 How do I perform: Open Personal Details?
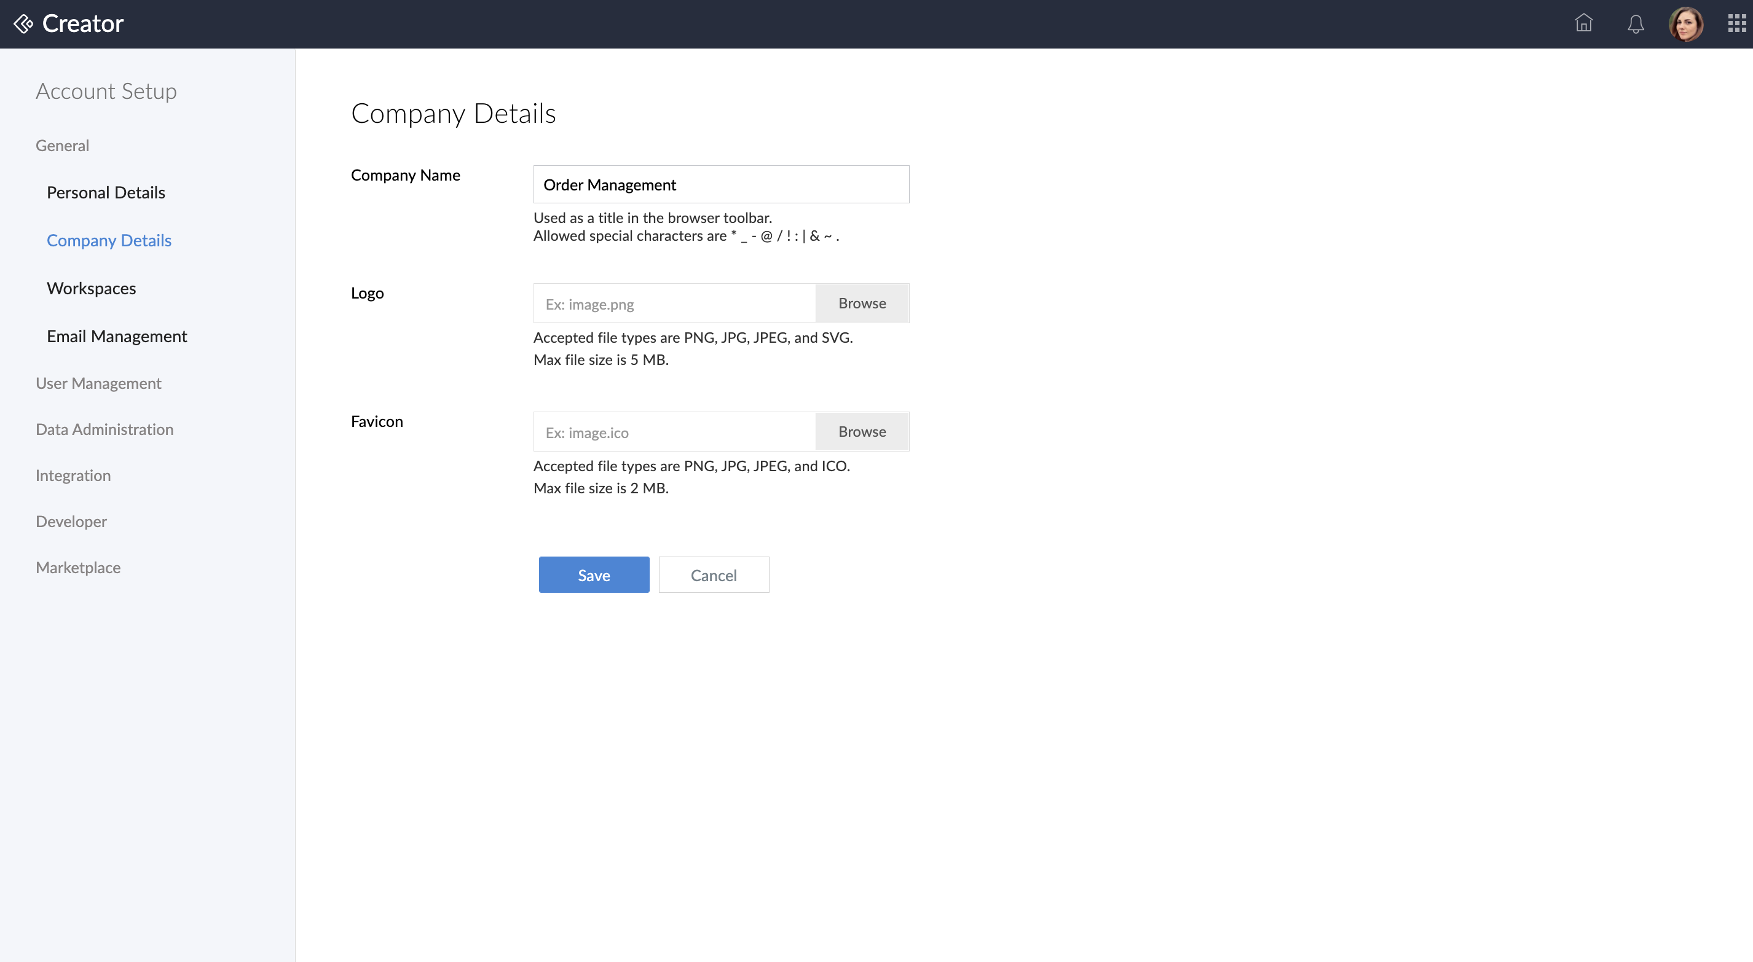point(106,192)
